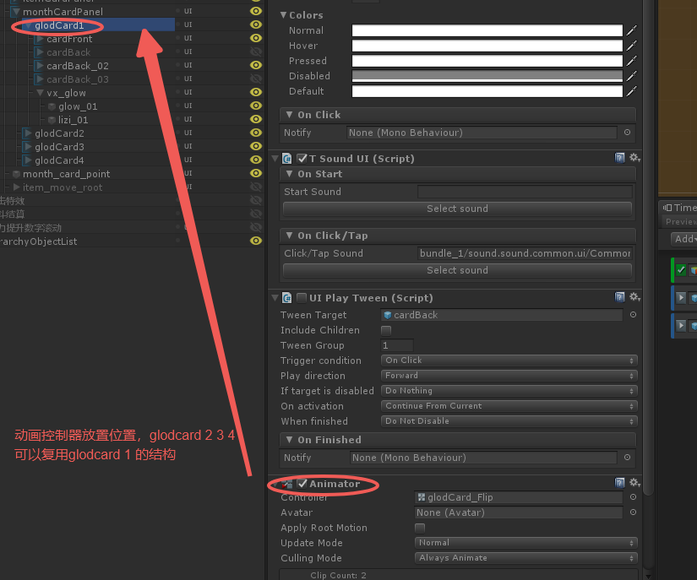
Task: Pick the Disabled color with its eyedropper
Action: pyautogui.click(x=631, y=76)
